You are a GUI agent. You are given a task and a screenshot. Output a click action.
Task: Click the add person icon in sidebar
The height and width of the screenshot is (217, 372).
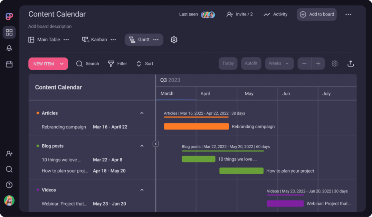coord(9,154)
